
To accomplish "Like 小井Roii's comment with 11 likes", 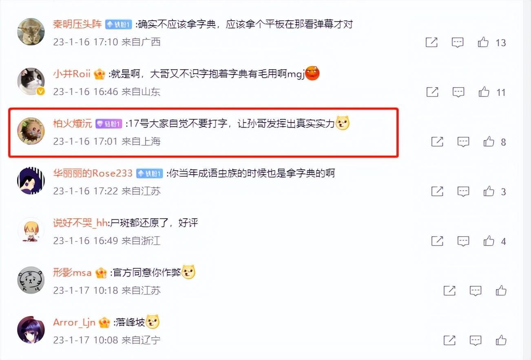I will click(484, 92).
